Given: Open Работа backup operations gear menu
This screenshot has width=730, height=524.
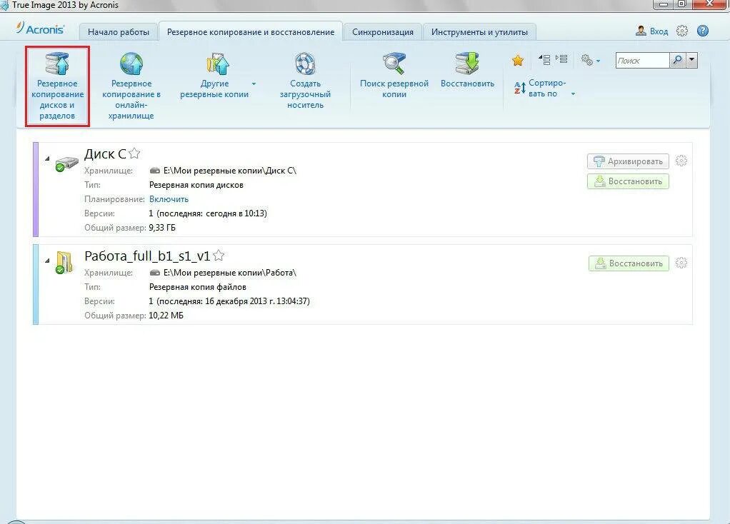Looking at the screenshot, I should click(681, 263).
